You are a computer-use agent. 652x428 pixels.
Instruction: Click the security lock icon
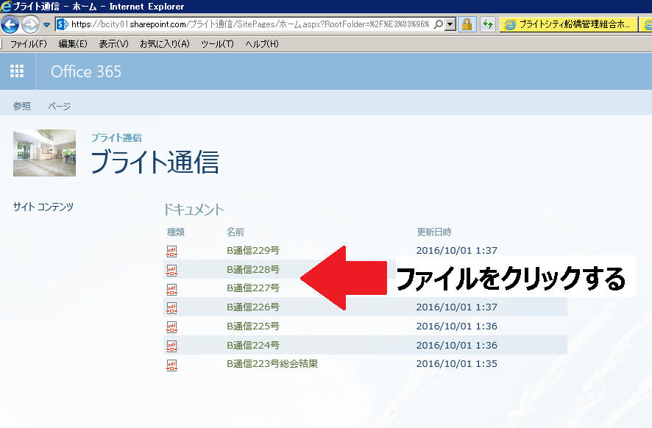[x=467, y=24]
